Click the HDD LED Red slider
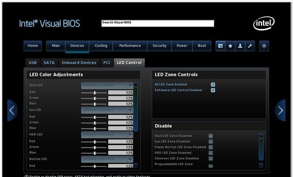 click(x=94, y=142)
